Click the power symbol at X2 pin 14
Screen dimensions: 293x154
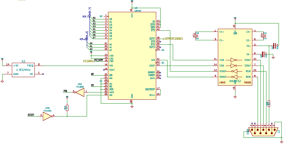[x=2, y=59]
